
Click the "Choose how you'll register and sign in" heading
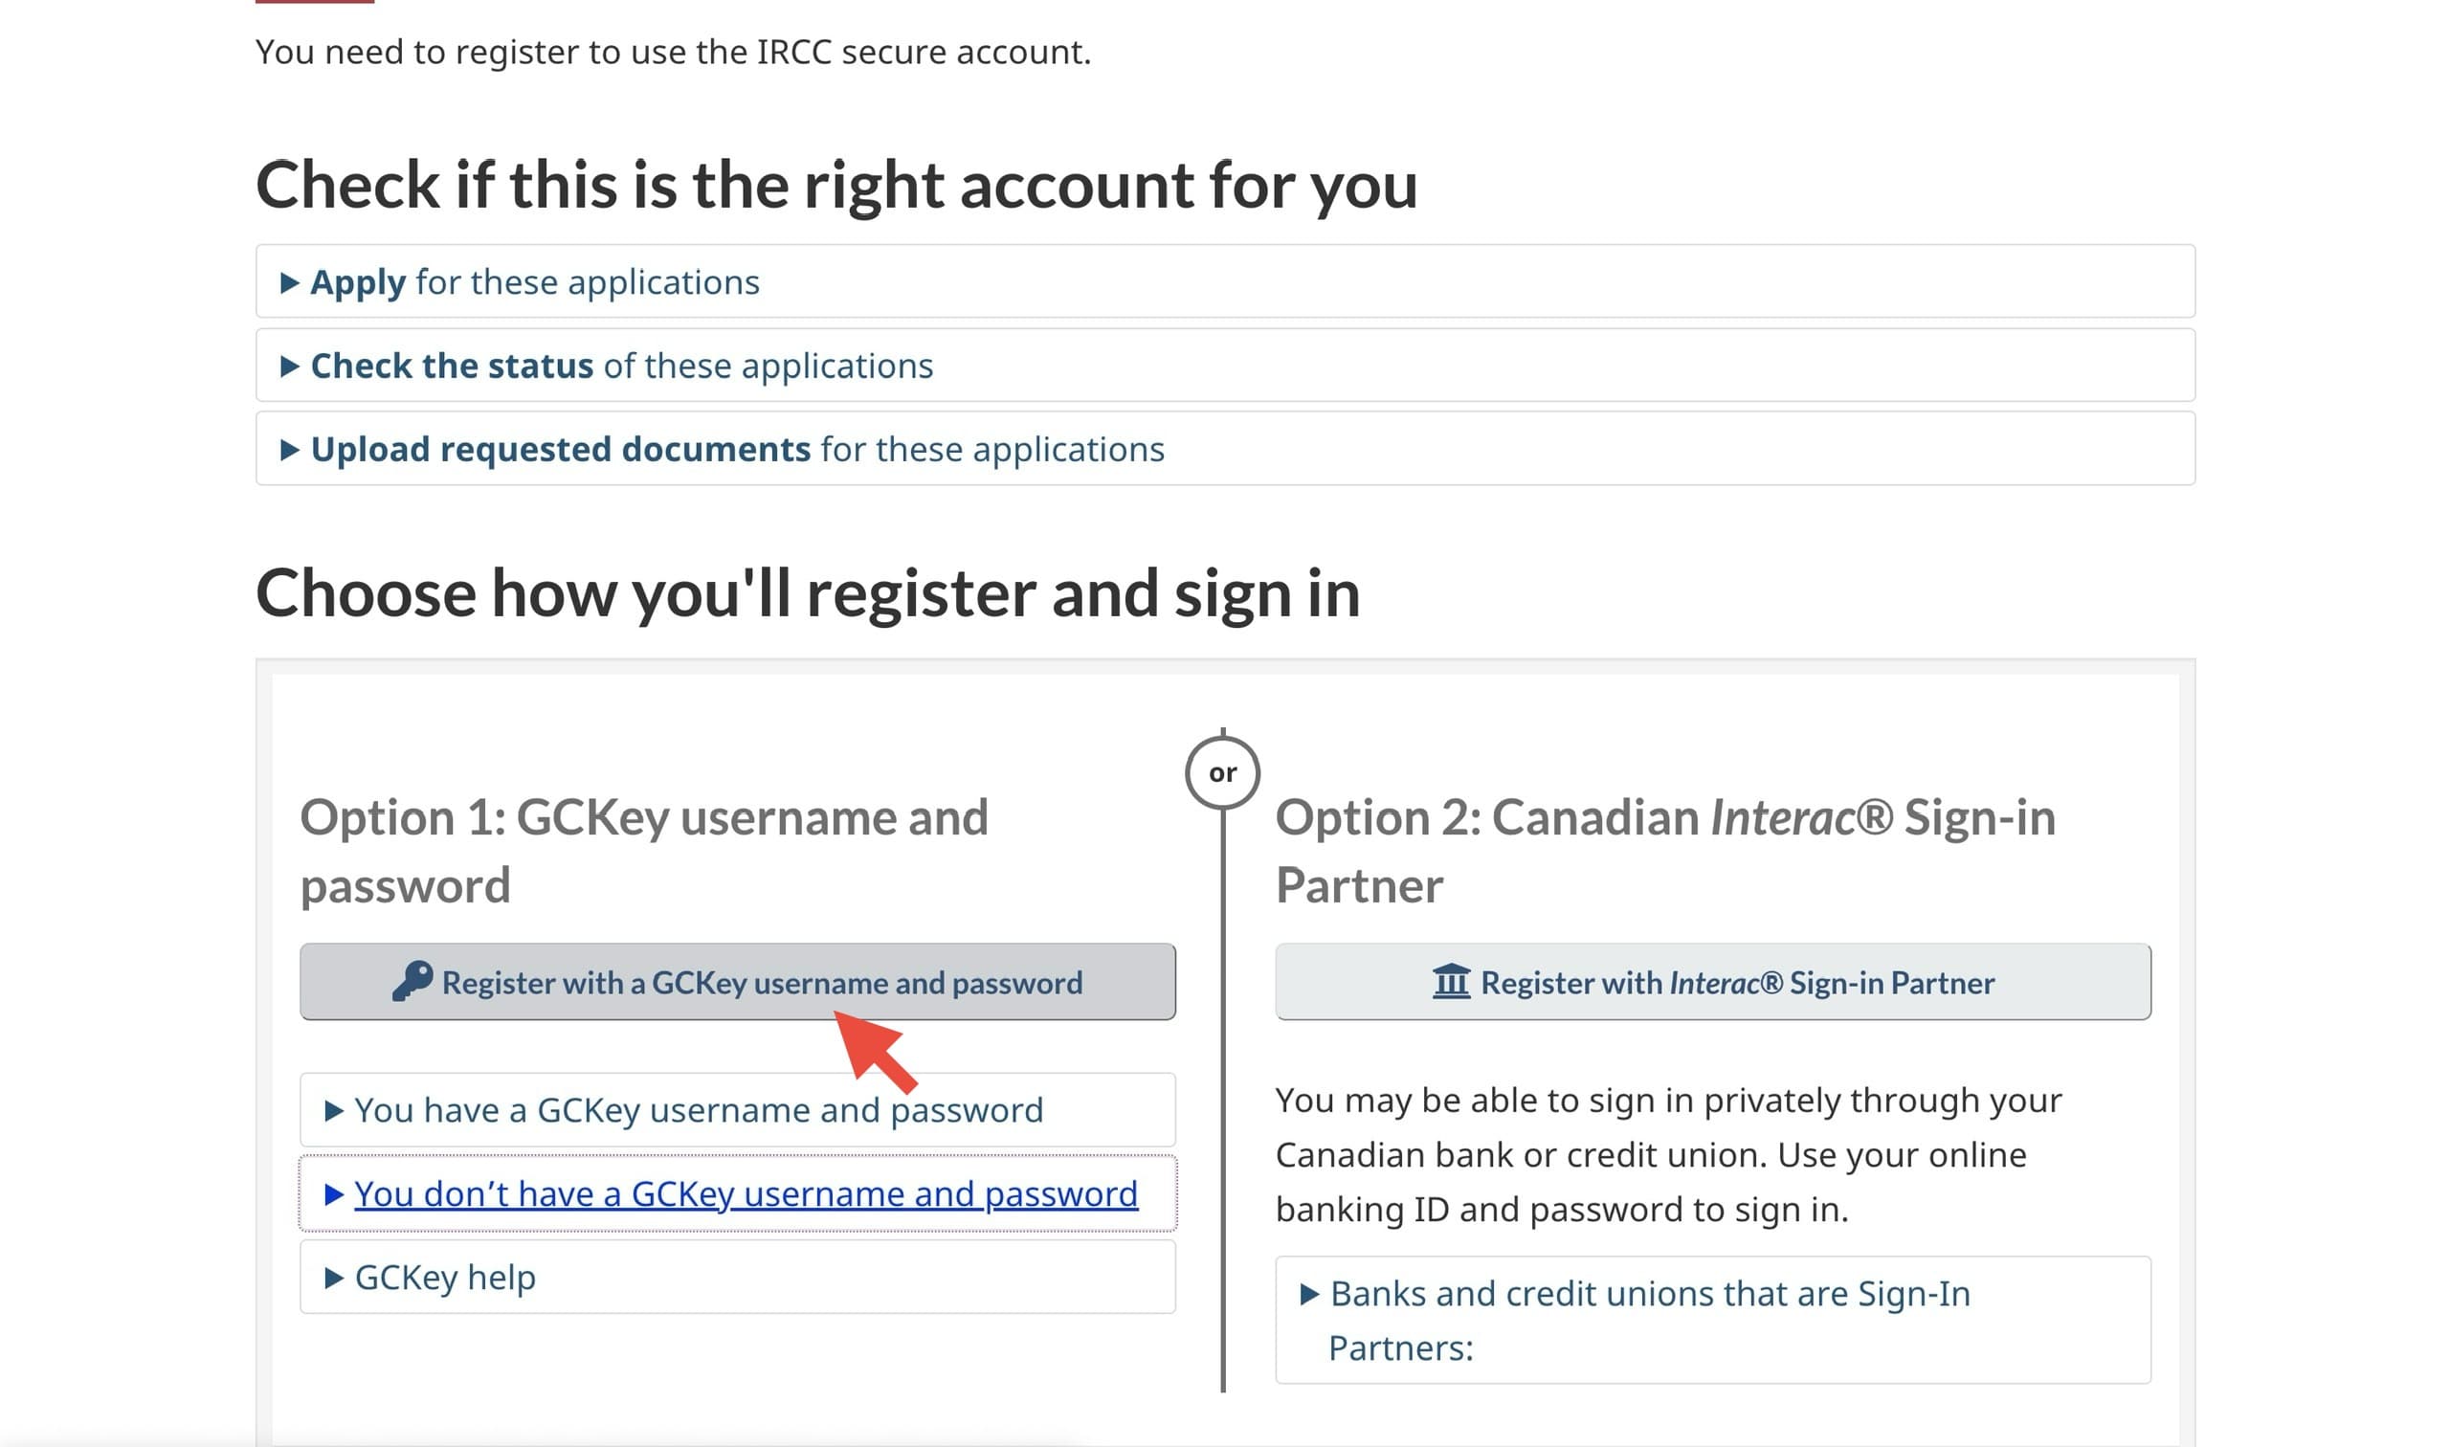(807, 592)
